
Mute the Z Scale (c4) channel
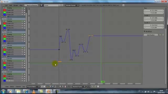click(22, 41)
